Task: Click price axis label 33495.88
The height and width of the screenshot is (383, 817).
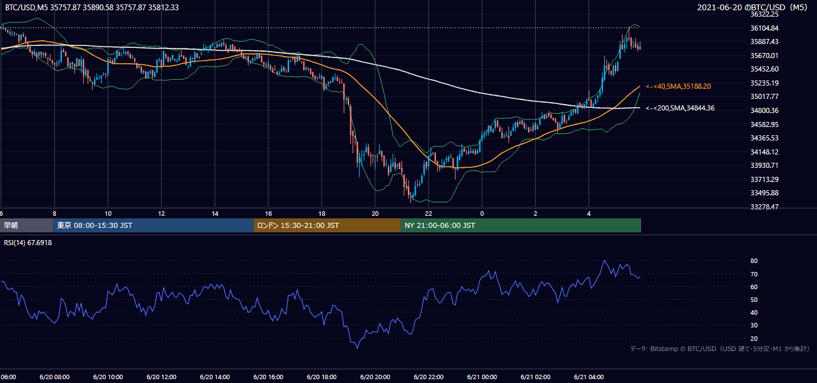Action: 765,193
